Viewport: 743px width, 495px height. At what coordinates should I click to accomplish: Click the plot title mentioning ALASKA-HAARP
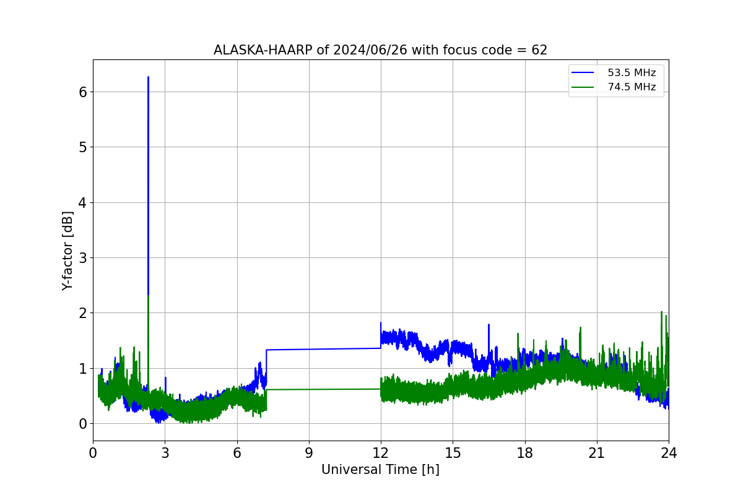(x=380, y=50)
